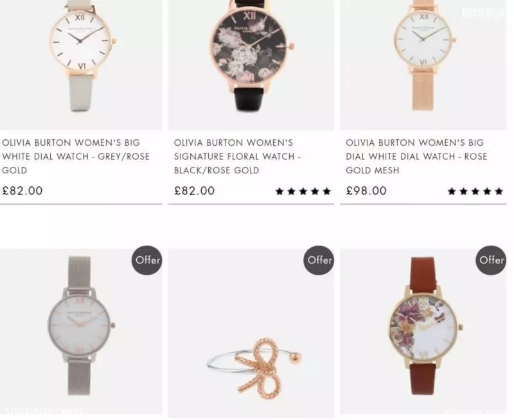Open the Signature Floral Watch Black/Rose Gold title
Image resolution: width=514 pixels, height=420 pixels.
(237, 156)
